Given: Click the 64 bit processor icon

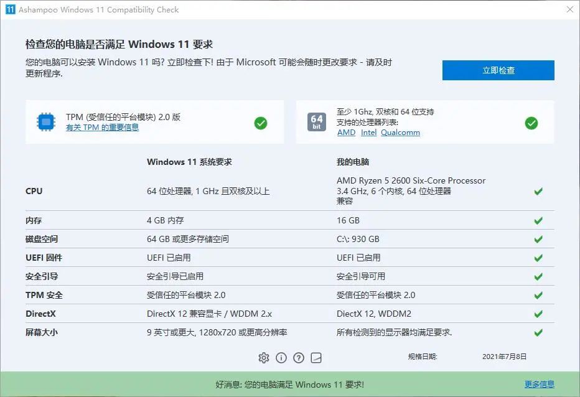Looking at the screenshot, I should coord(318,122).
